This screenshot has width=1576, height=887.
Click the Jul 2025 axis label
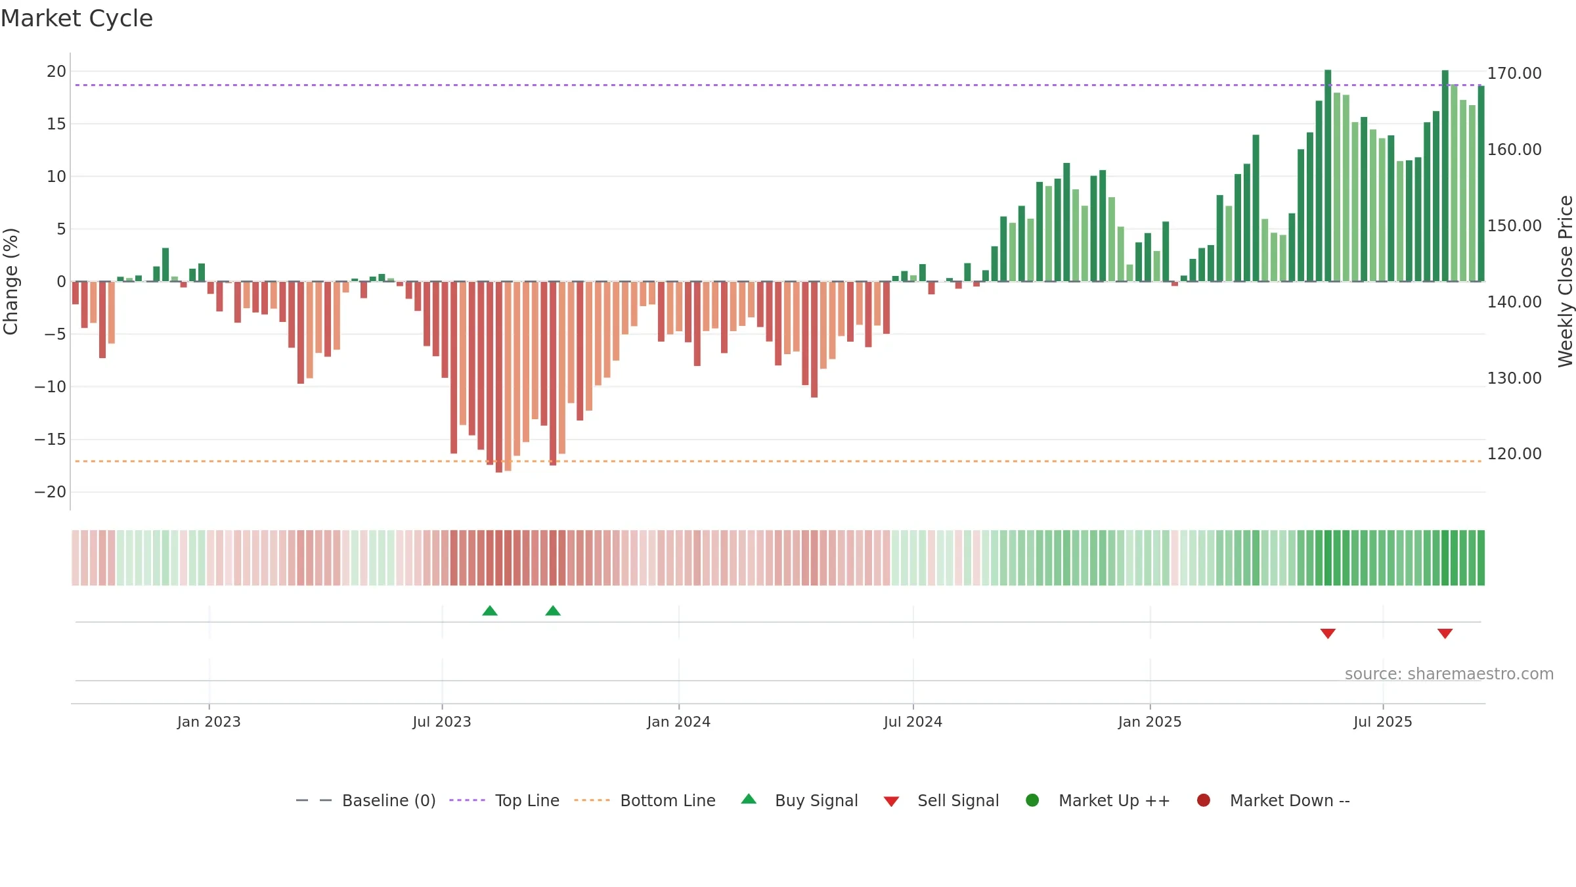(1383, 721)
